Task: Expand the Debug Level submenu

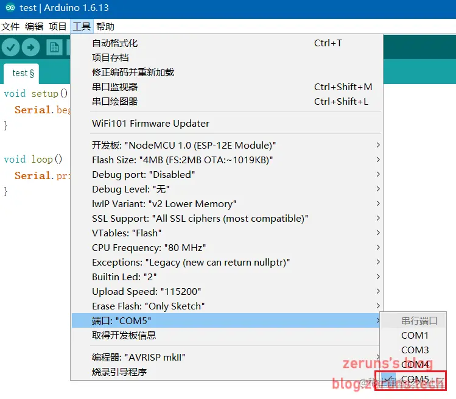Action: (226, 189)
